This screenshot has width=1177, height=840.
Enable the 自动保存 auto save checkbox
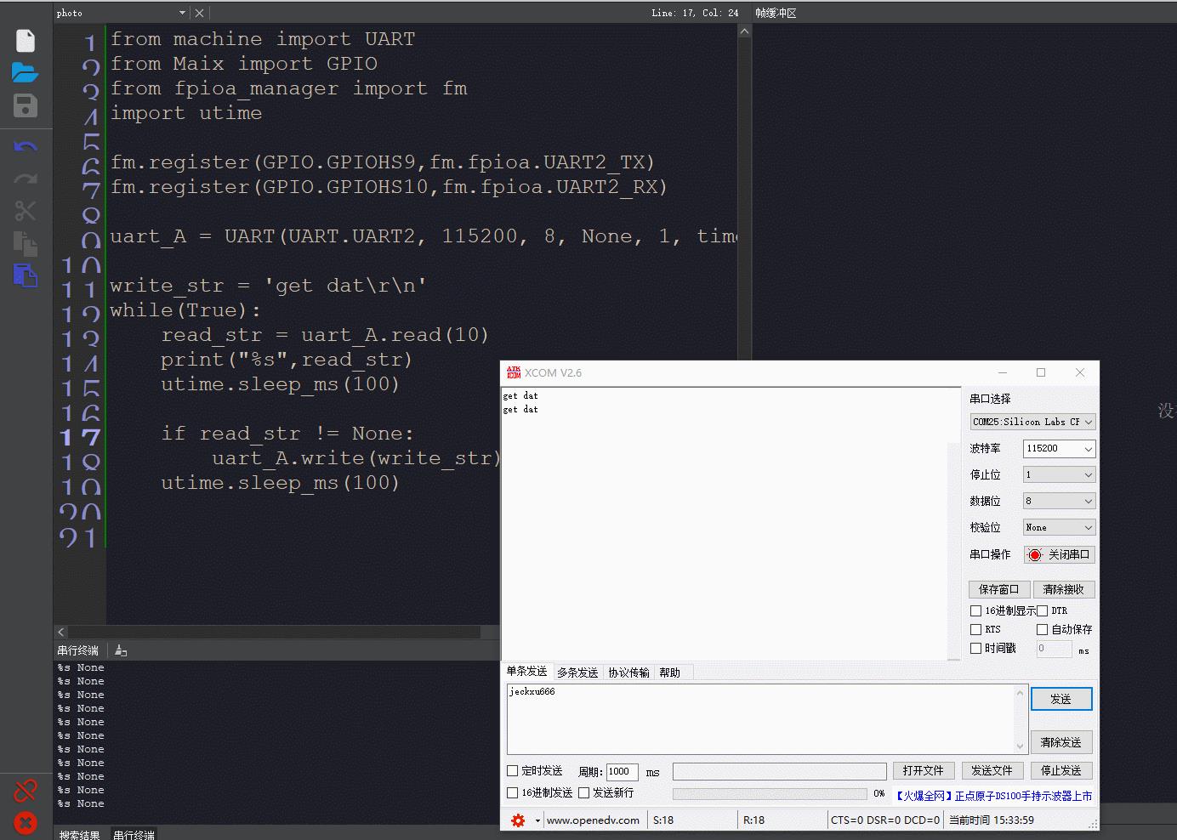pyautogui.click(x=1042, y=629)
